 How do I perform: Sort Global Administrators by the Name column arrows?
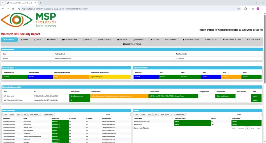[50, 118]
